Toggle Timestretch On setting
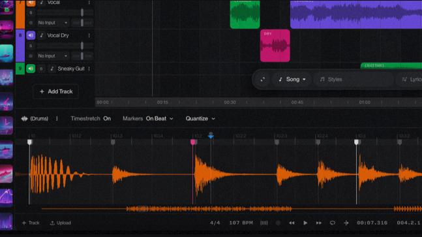422x237 pixels. [91, 119]
